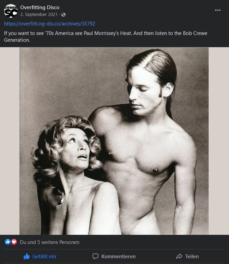Toggle the Gefällt mir like label
The width and height of the screenshot is (229, 264).
coord(44,257)
